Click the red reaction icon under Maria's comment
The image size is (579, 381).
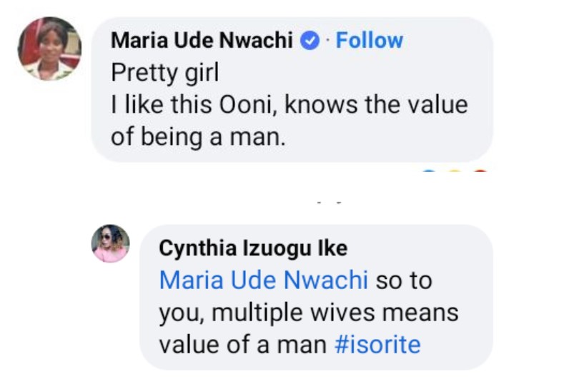(x=480, y=171)
